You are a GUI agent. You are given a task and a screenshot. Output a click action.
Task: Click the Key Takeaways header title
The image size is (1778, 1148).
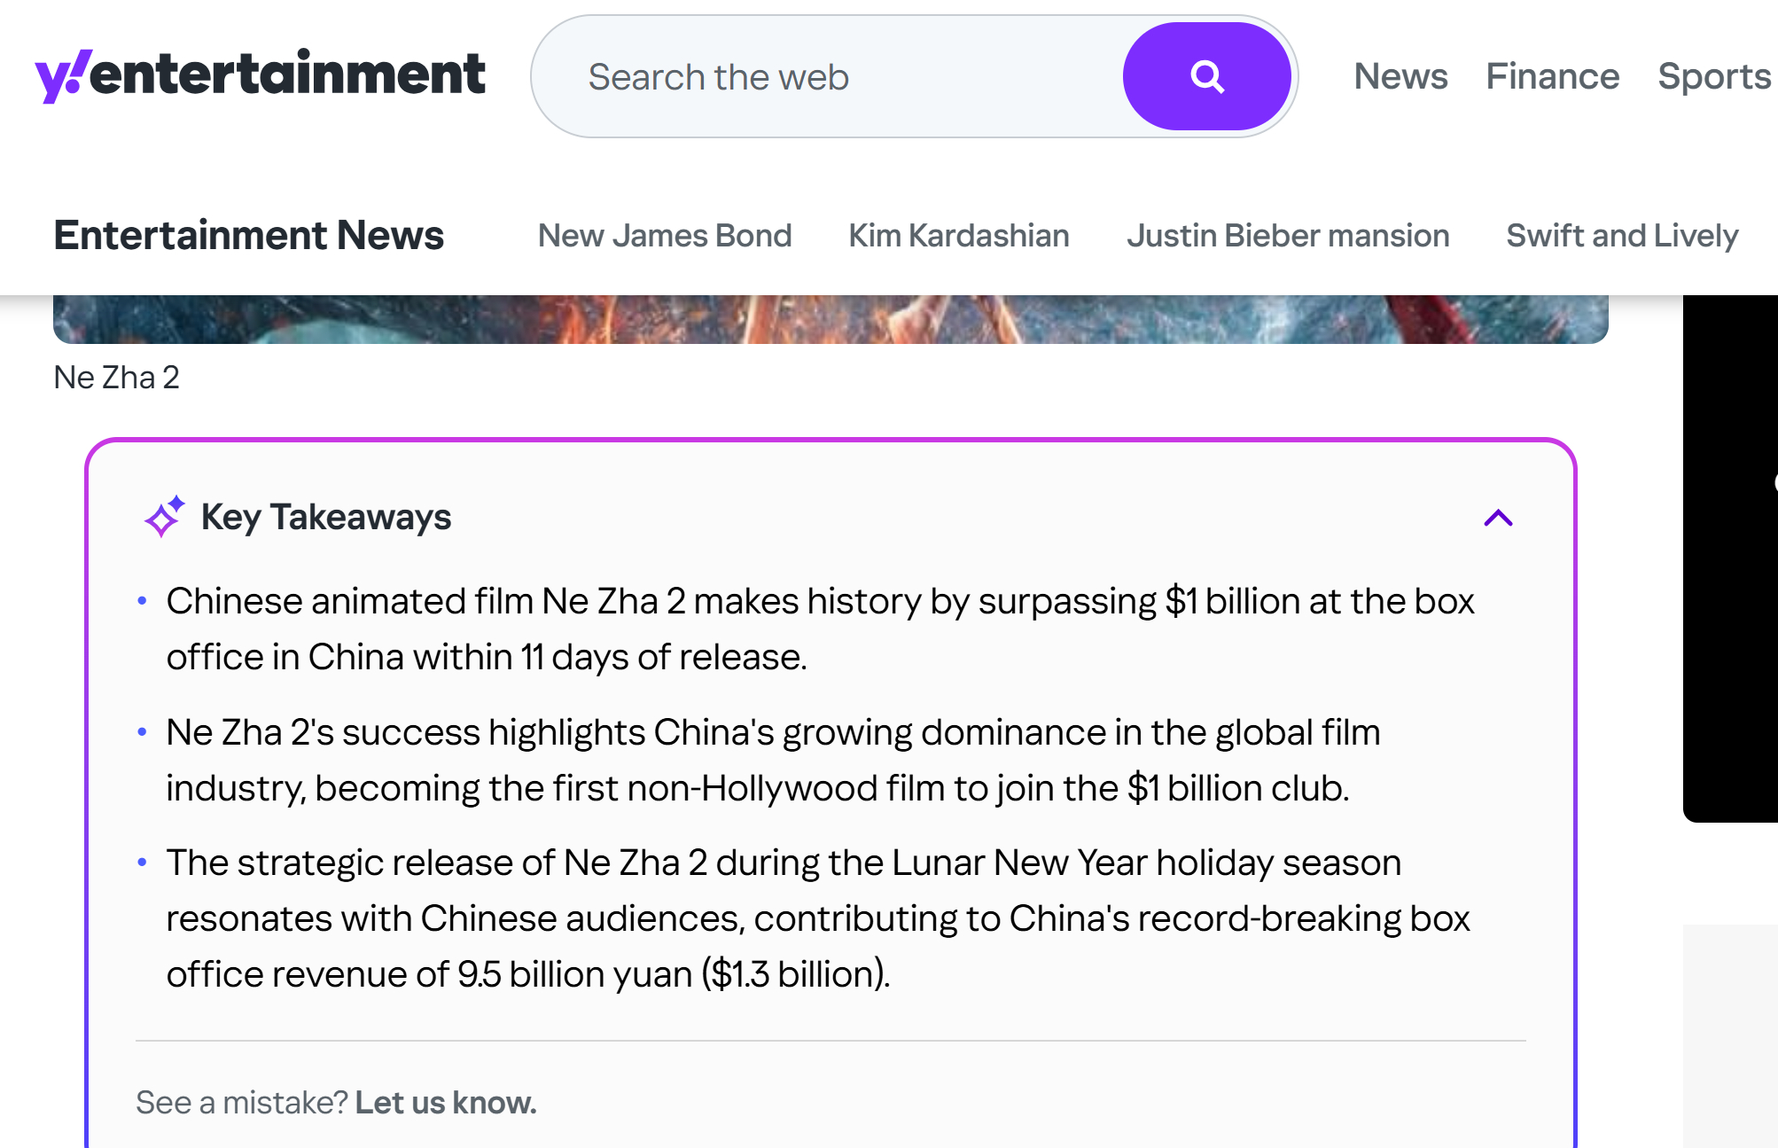tap(325, 517)
